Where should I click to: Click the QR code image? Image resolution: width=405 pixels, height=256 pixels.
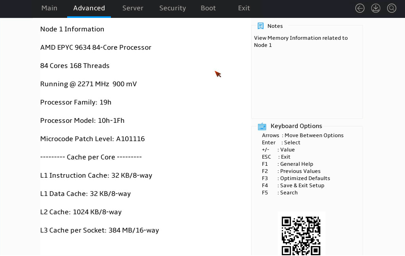(x=301, y=236)
